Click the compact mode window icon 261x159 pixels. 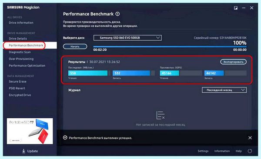(236, 8)
